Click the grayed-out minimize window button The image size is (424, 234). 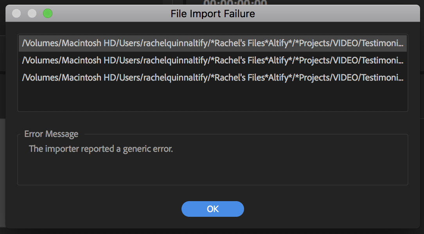32,14
